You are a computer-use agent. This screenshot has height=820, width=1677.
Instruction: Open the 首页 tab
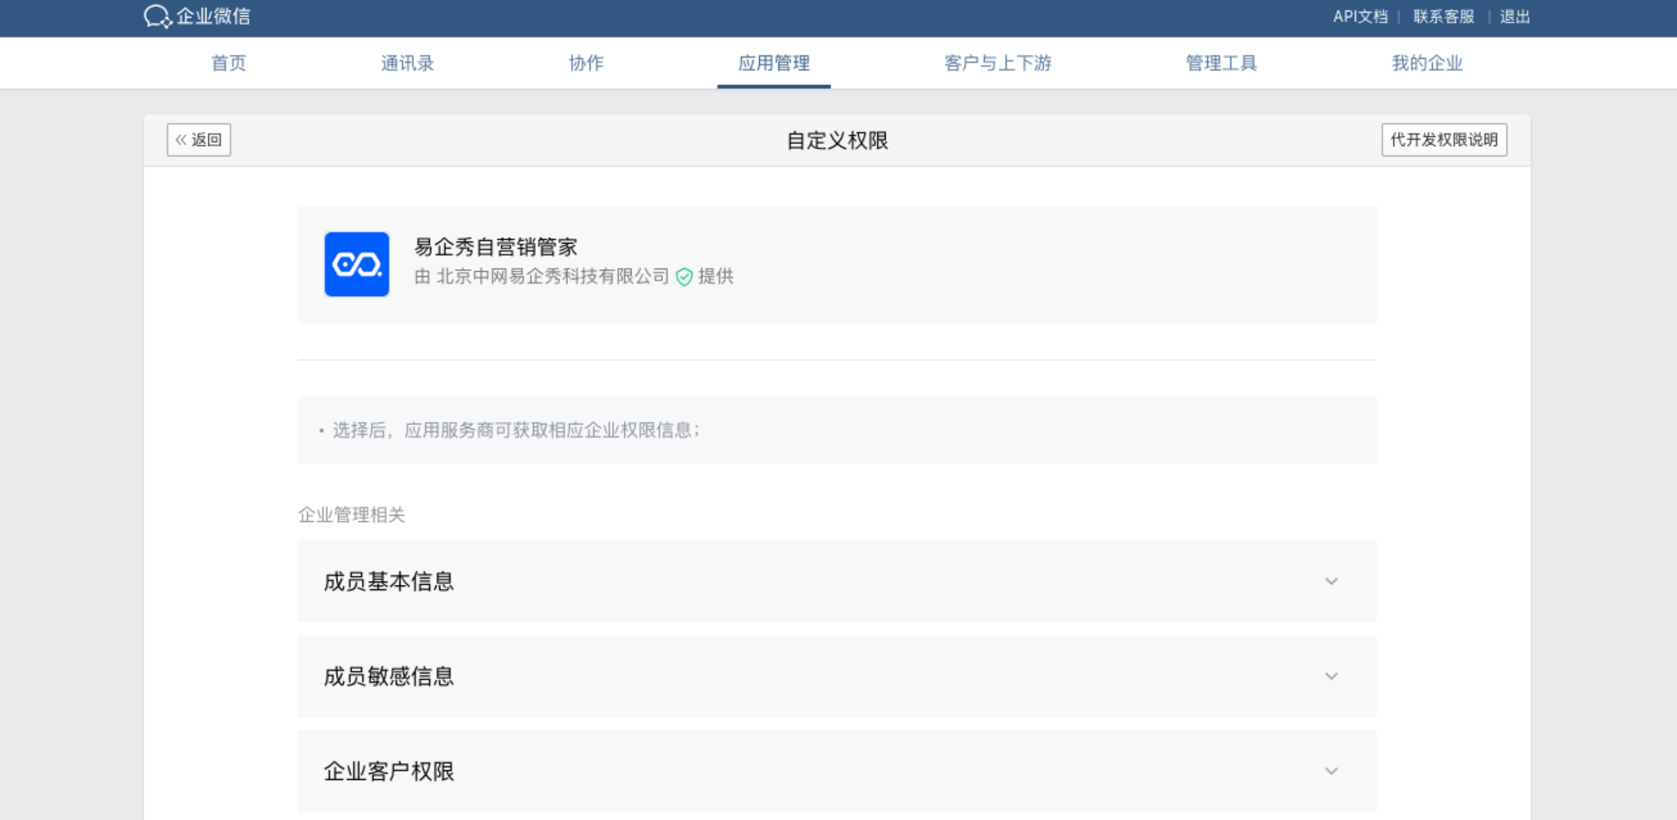click(229, 63)
